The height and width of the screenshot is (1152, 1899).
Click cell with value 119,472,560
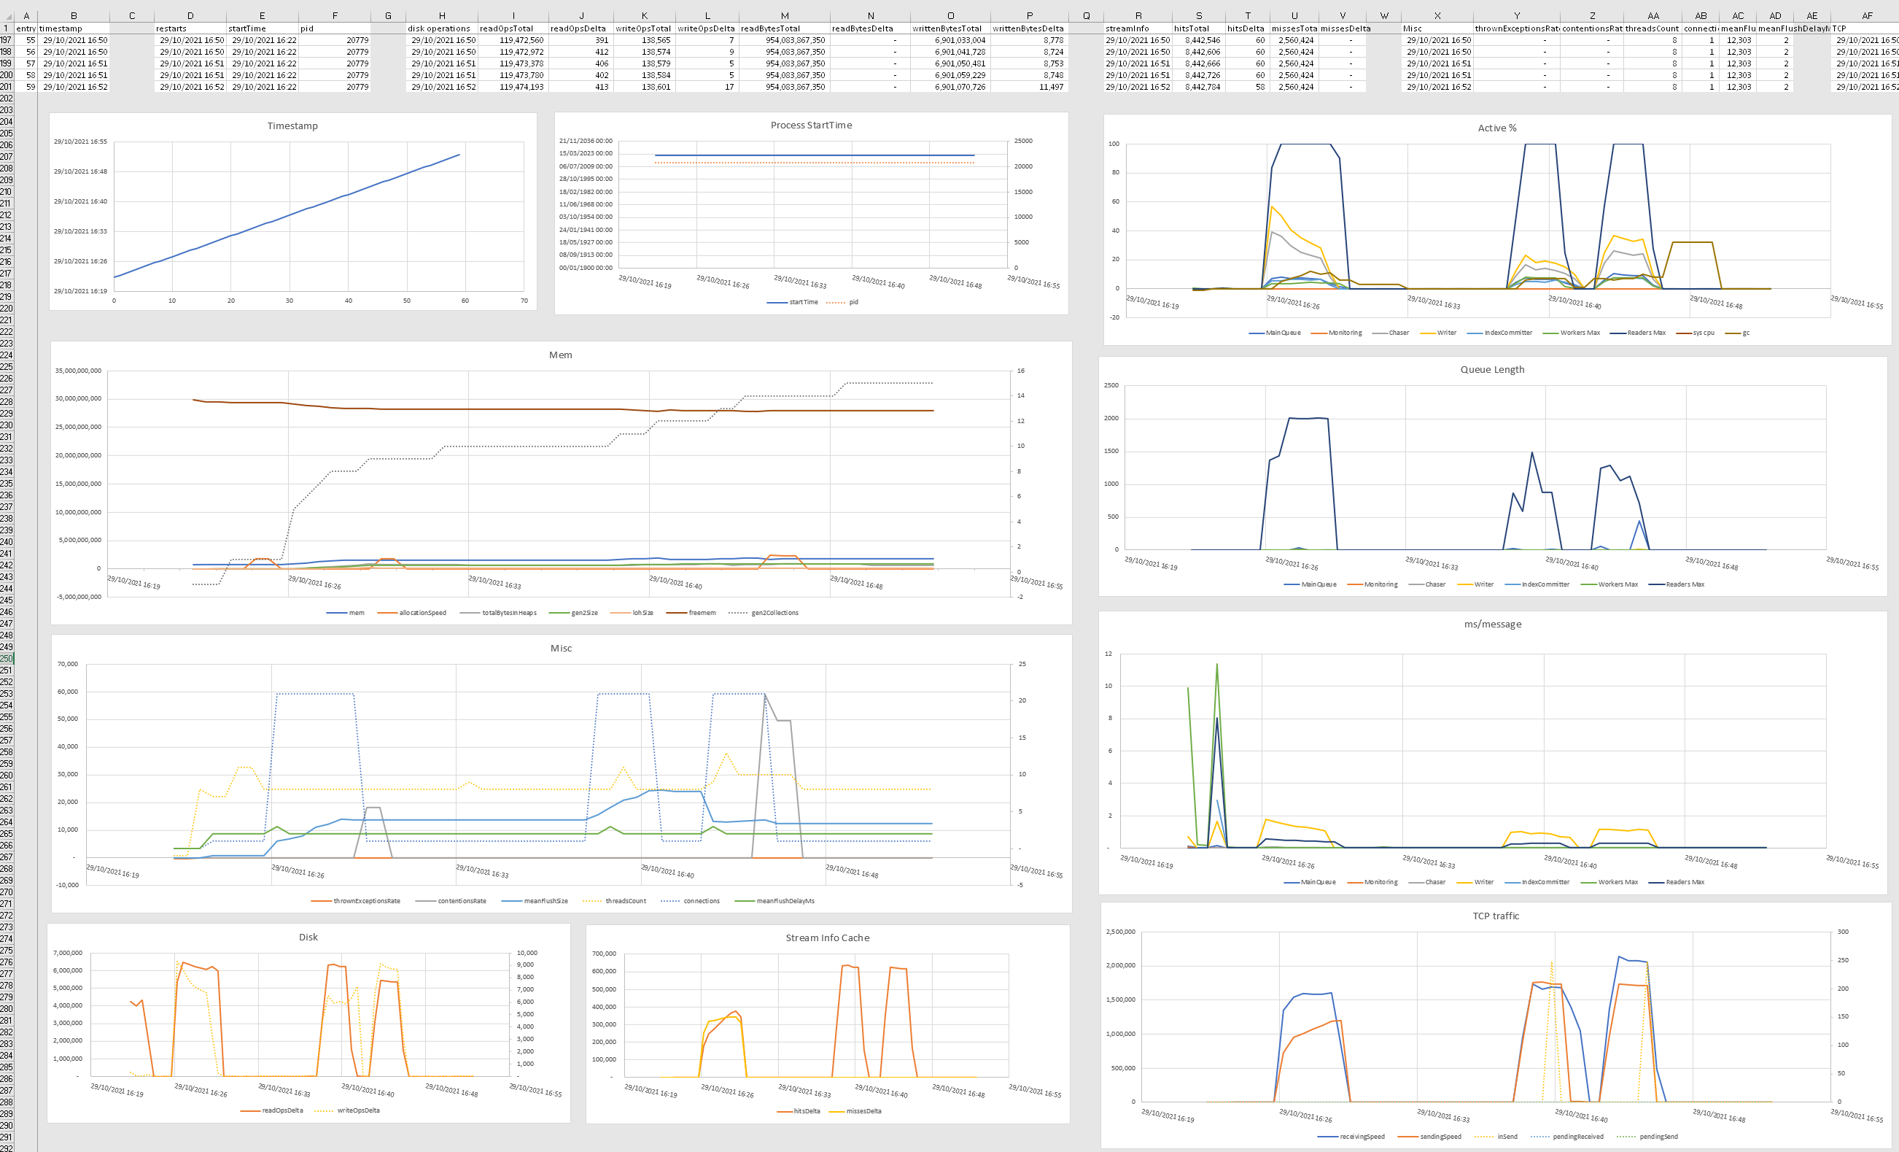click(x=513, y=40)
